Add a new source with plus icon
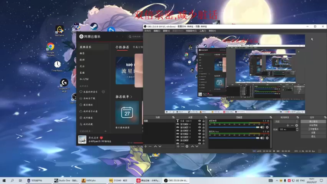 click(x=178, y=146)
